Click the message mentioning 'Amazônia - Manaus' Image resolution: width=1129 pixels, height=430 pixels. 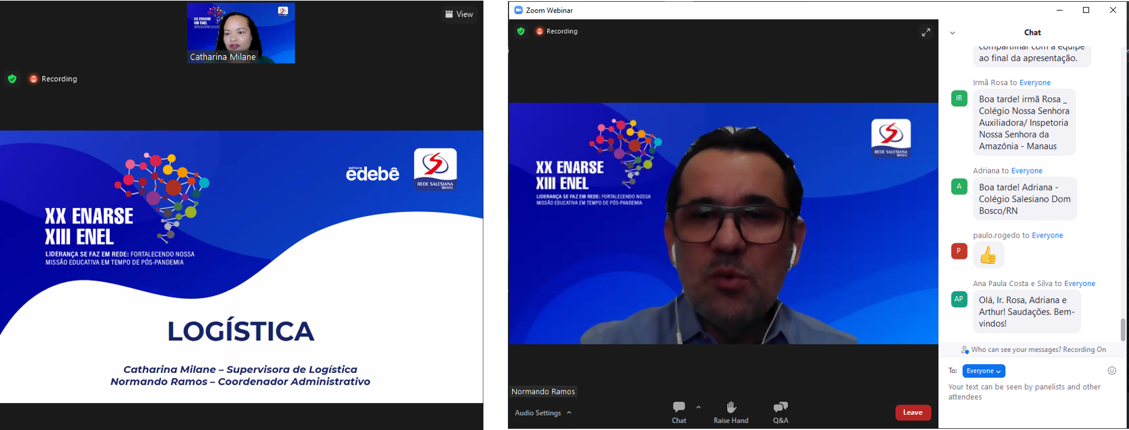point(1025,122)
